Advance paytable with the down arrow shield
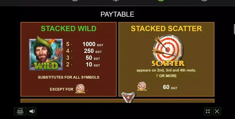235x119 pixels. pyautogui.click(x=128, y=97)
